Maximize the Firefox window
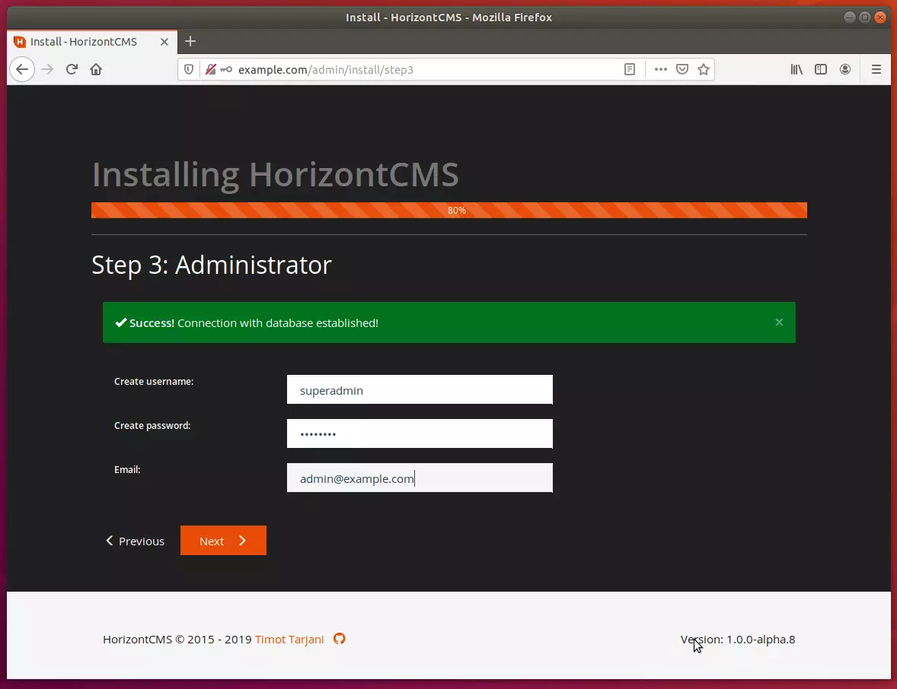Image resolution: width=897 pixels, height=689 pixels. 865,17
